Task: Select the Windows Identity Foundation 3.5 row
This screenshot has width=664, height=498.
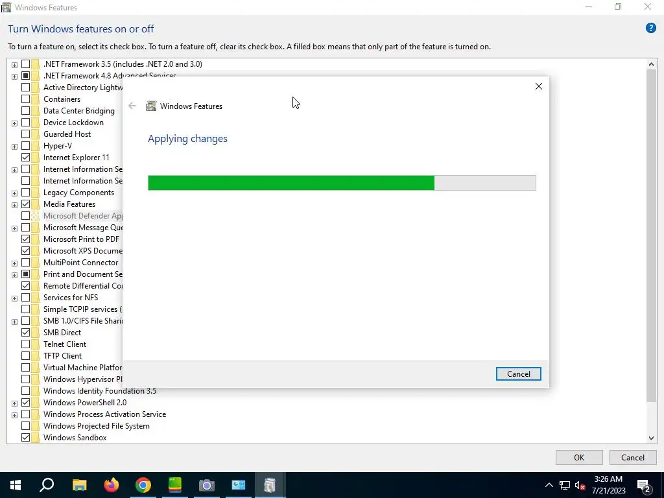Action: coord(99,391)
